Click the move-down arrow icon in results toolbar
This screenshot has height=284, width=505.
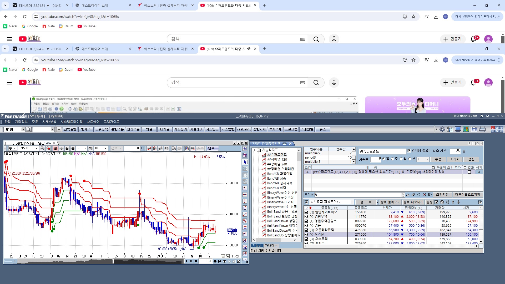458,202
